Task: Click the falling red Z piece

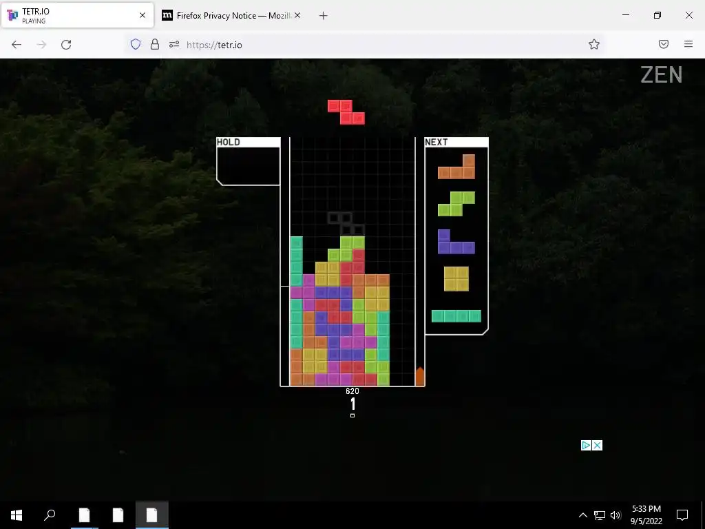Action: coord(346,112)
